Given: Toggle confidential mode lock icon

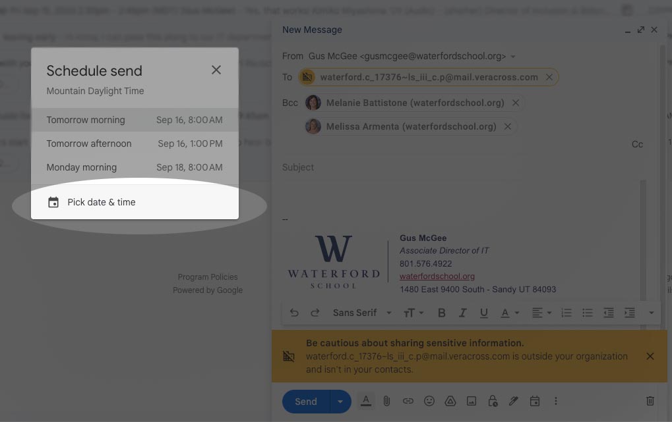Looking at the screenshot, I should (x=493, y=401).
